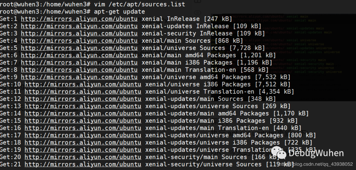Click the Get:20 xenial-security/main Sources URL

click(x=83, y=157)
